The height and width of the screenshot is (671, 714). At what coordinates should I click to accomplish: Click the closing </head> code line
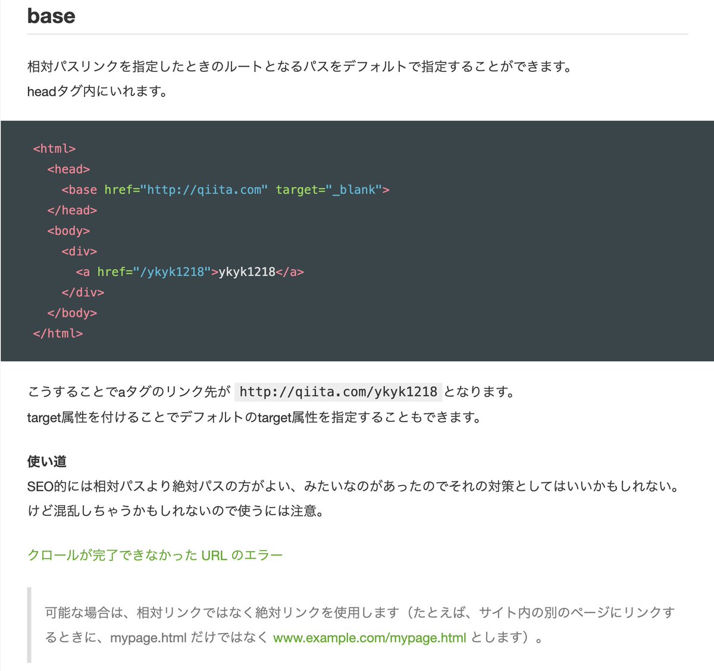[72, 210]
